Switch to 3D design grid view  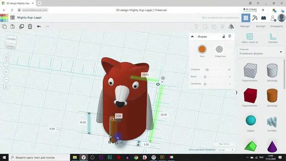tap(246, 18)
